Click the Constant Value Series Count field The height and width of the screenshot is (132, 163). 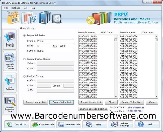click(55, 69)
